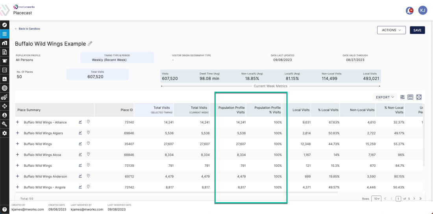Select the grid apps icon in sidebar
This screenshot has width=433, height=214.
click(x=4, y=34)
